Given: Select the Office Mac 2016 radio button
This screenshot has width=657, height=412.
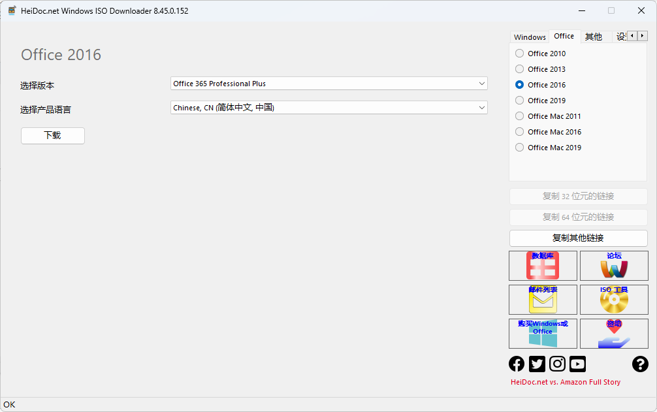Looking at the screenshot, I should tap(520, 132).
